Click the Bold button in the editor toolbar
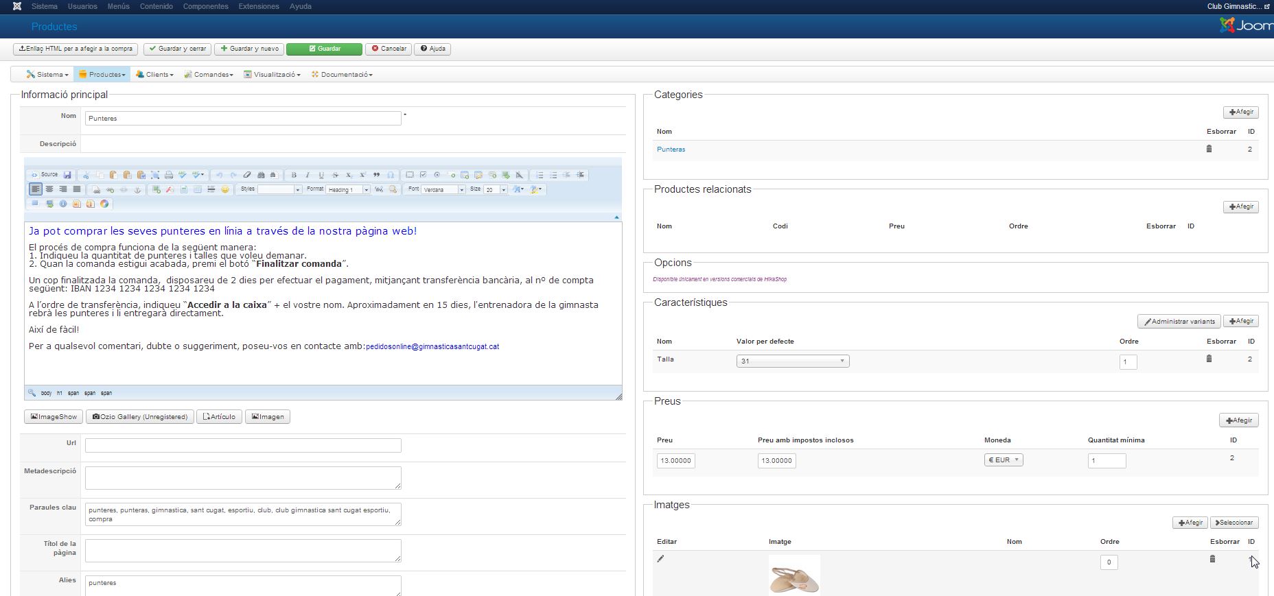 (294, 175)
